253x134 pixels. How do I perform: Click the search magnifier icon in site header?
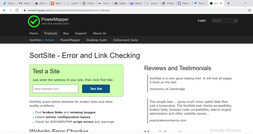[236, 21]
